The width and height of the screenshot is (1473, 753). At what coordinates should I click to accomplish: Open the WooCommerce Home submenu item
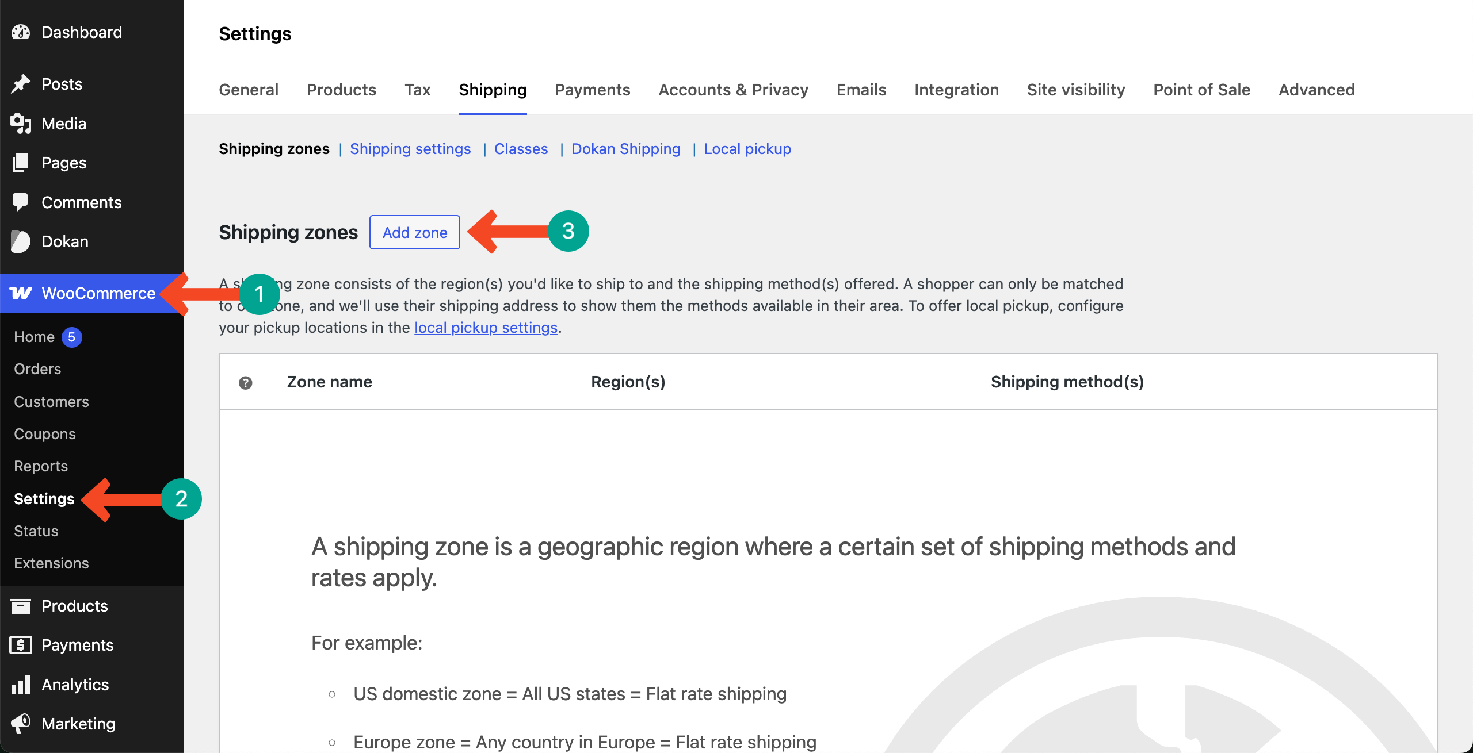coord(34,337)
